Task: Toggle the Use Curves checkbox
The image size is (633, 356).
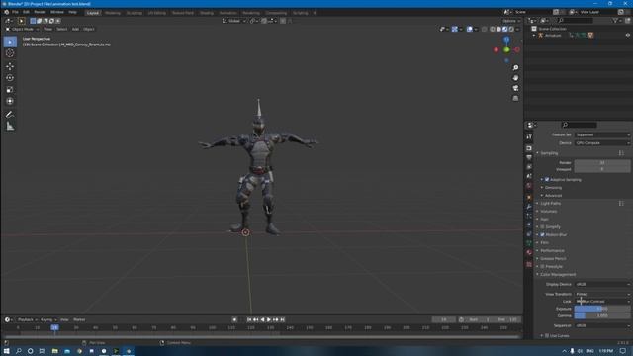Action: coord(547,336)
